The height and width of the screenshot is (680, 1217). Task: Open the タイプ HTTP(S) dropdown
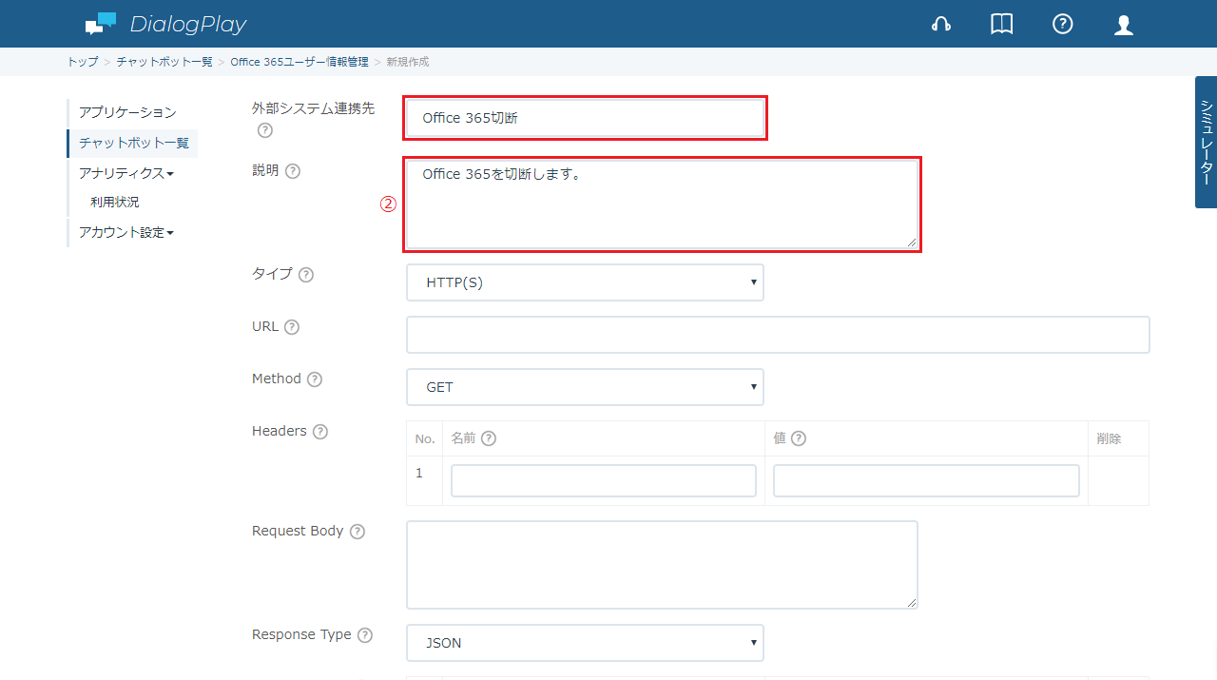(585, 282)
